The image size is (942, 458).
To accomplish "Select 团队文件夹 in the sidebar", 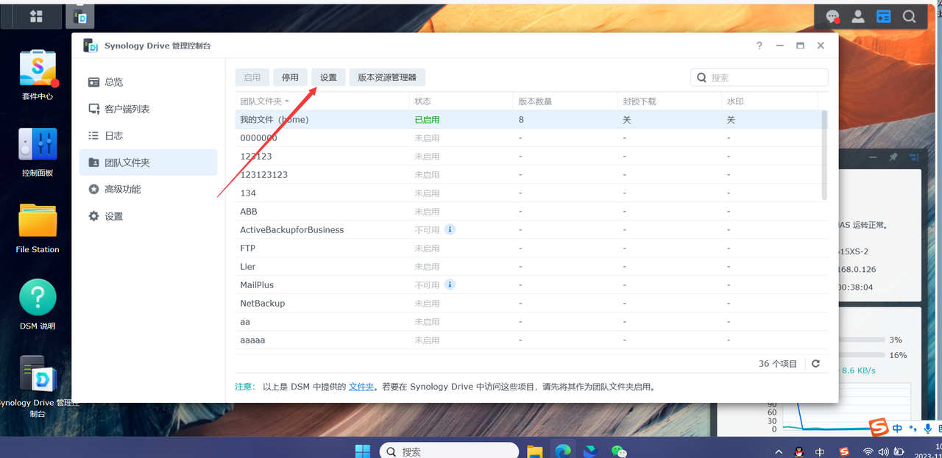I will [148, 162].
